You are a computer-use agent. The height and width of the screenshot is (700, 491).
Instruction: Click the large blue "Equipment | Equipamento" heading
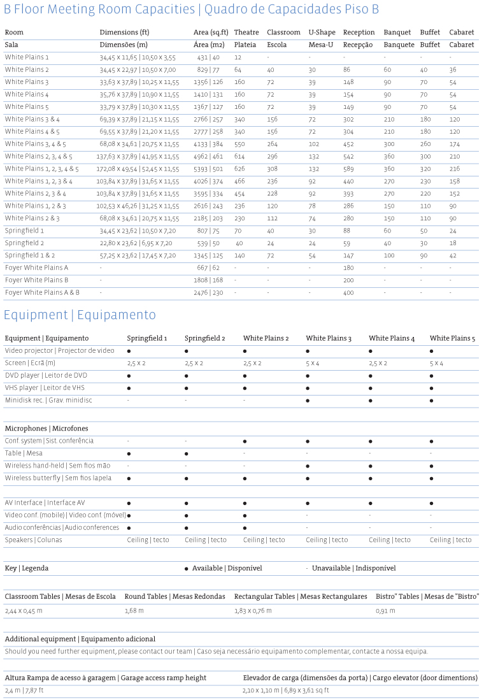tap(80, 315)
